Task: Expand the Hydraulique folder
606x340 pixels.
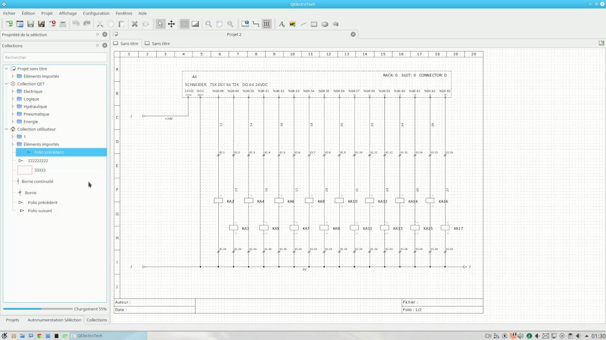Action: point(13,106)
